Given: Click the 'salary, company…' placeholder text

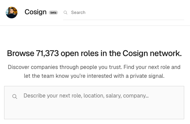Looking at the screenshot, I should 127,96.
